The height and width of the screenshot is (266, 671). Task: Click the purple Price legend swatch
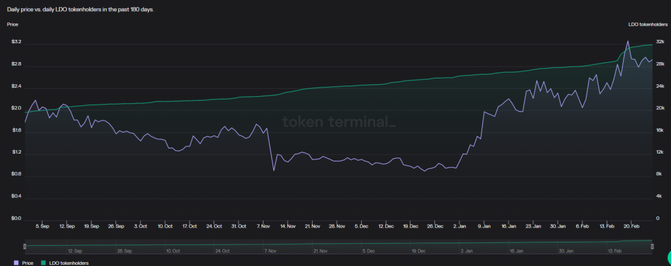tap(16, 263)
